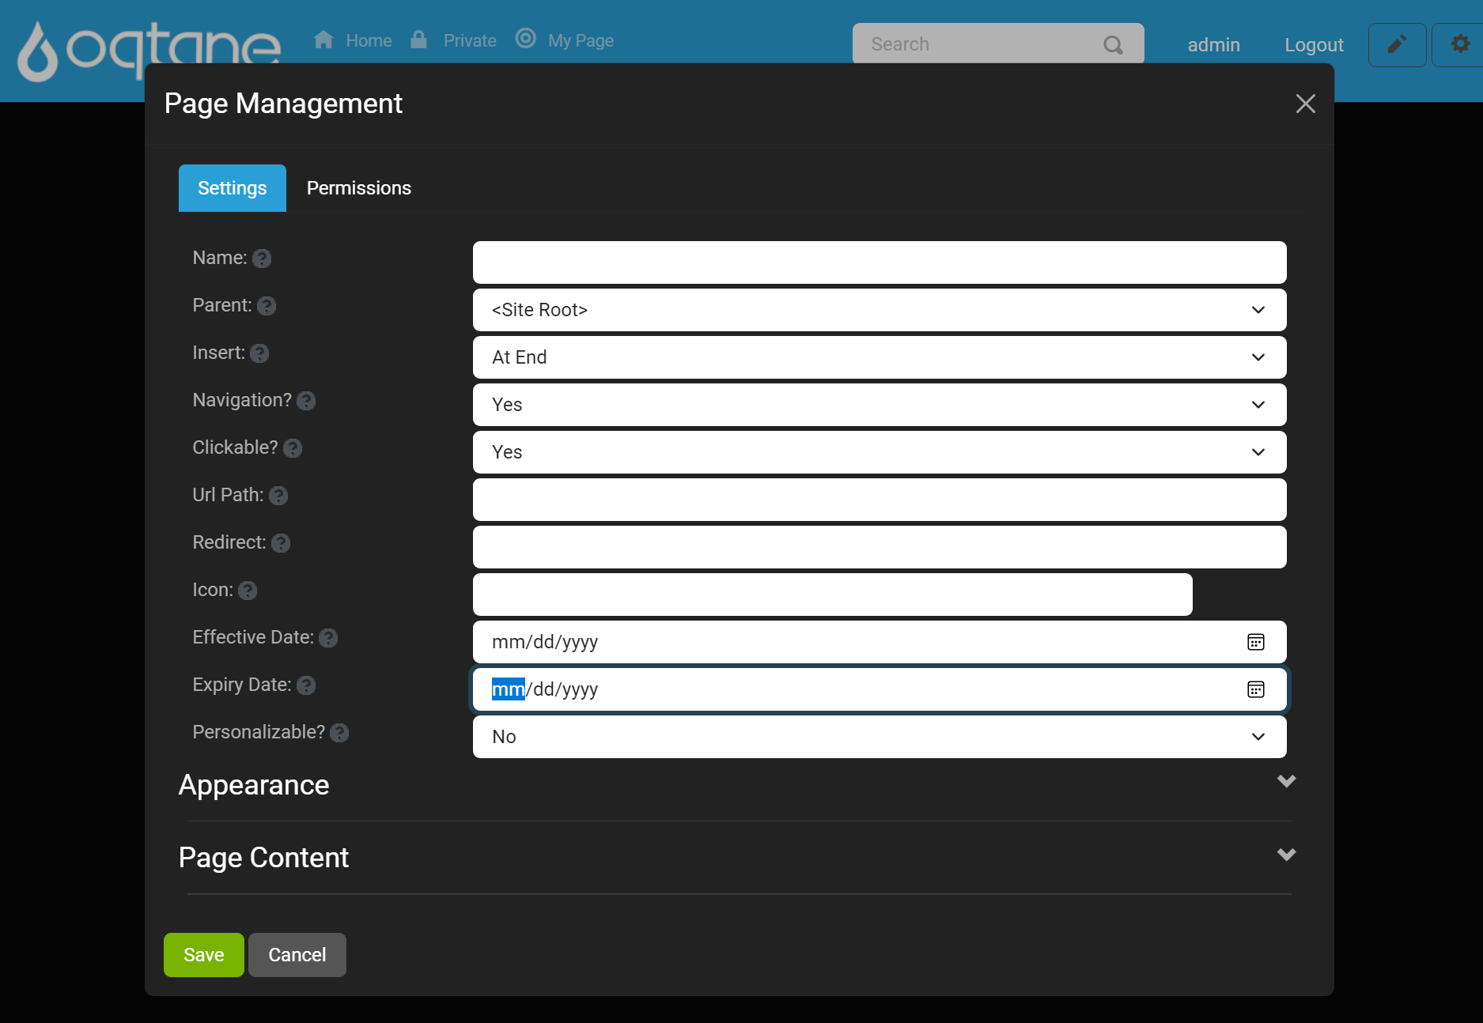1483x1023 pixels.
Task: Switch to the Permissions tab
Action: pos(359,188)
